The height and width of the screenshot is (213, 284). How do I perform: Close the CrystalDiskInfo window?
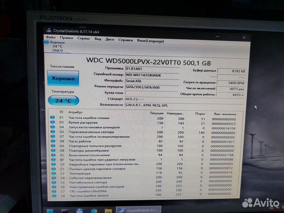[x=244, y=37]
